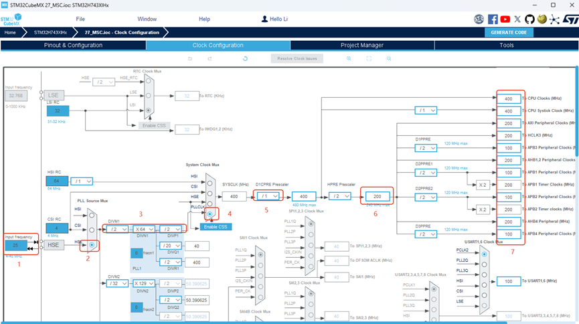Open the HPRE Prescaler /2 dropdown

tap(340, 196)
